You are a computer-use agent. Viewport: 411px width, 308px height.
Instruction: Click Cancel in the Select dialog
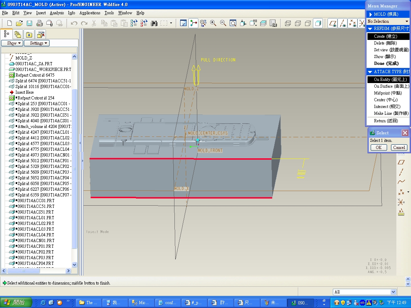(399, 148)
